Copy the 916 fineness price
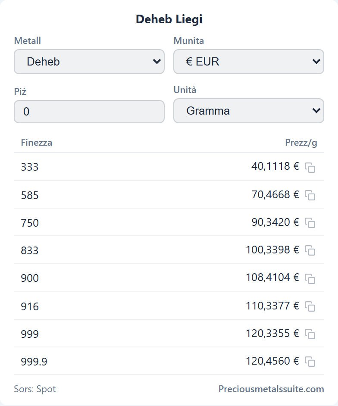The image size is (338, 406). pyautogui.click(x=310, y=306)
